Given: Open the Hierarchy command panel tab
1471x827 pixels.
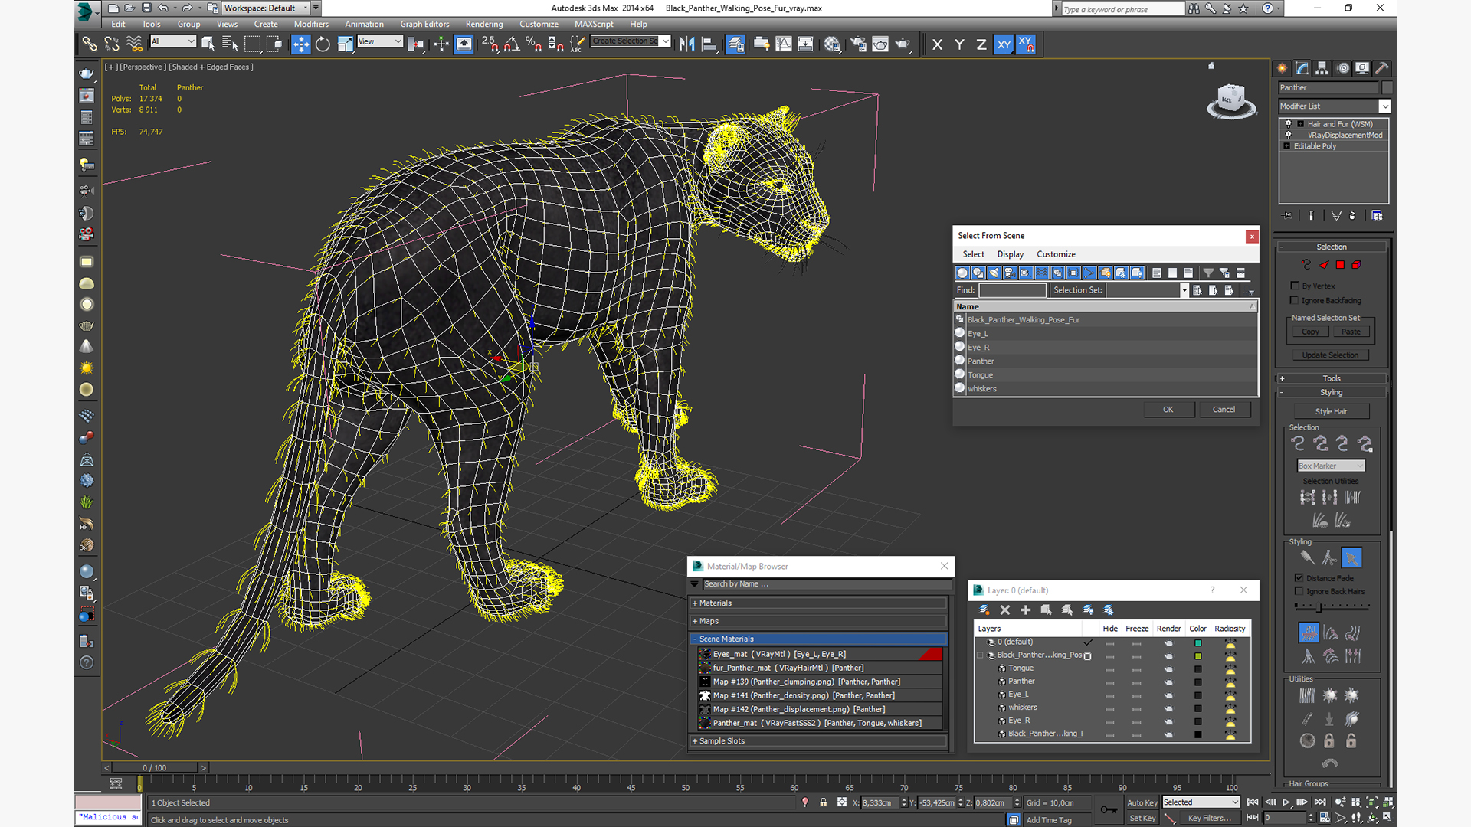Looking at the screenshot, I should click(x=1322, y=68).
